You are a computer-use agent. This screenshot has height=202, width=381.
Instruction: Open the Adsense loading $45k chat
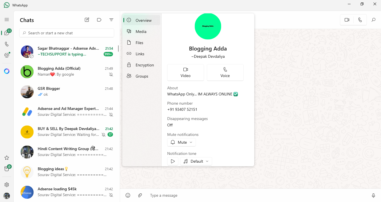pyautogui.click(x=67, y=192)
